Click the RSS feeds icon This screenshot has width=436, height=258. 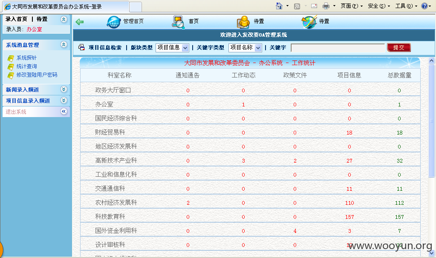(x=297, y=6)
